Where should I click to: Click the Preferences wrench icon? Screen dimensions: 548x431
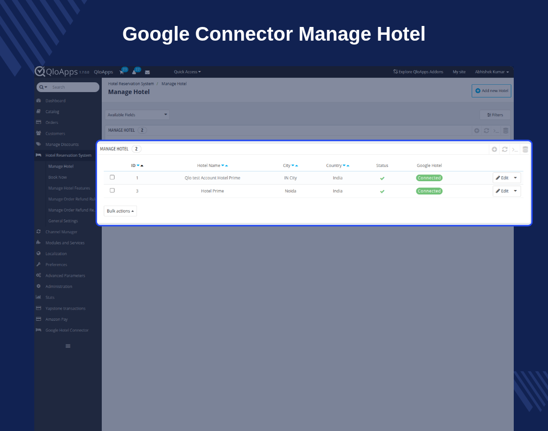[39, 264]
